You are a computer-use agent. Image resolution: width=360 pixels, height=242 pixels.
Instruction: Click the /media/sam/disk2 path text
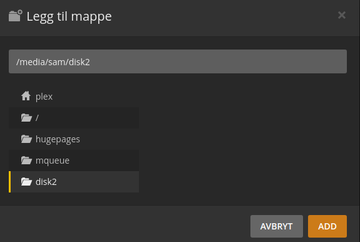[53, 62]
